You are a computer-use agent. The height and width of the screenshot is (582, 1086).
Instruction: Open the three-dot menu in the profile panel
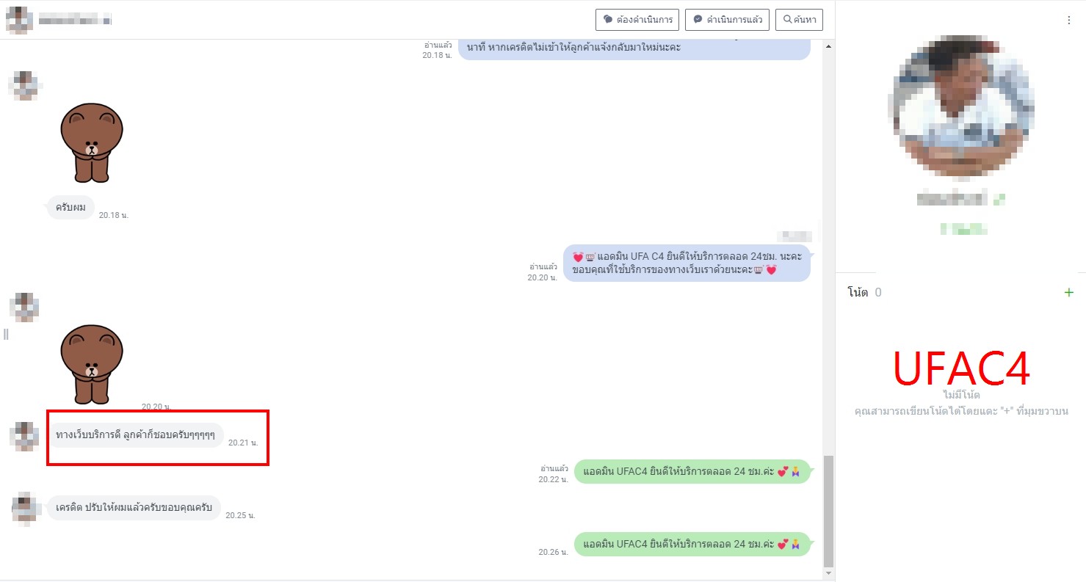[1068, 21]
